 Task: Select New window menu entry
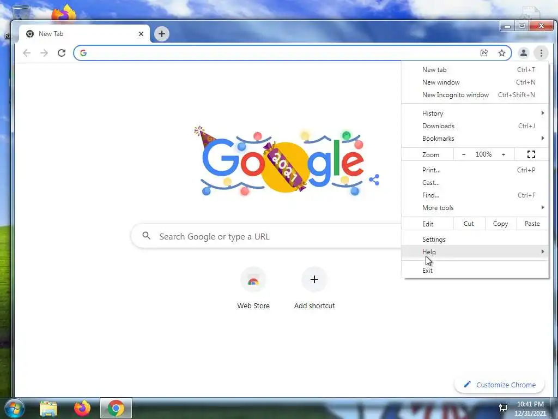(x=475, y=82)
